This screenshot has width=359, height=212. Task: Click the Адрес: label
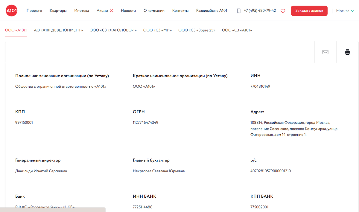pos(257,112)
